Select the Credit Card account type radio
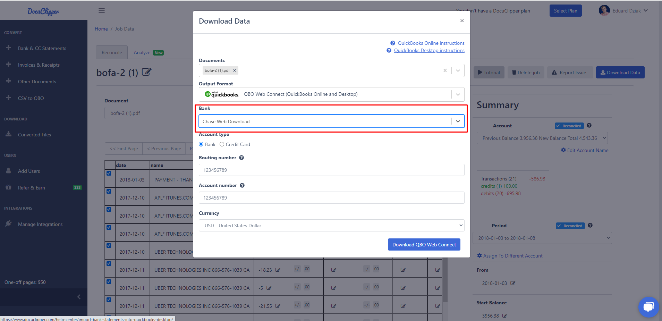The height and width of the screenshot is (321, 662). [222, 144]
